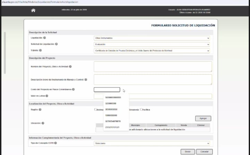Go to the home page icon
The height and width of the screenshot is (155, 250).
[x=33, y=10]
